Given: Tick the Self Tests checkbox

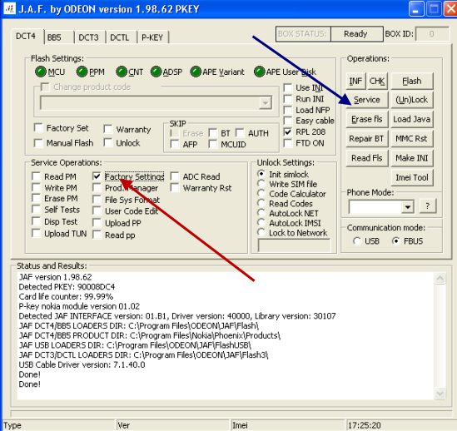Looking at the screenshot, I should [36, 210].
